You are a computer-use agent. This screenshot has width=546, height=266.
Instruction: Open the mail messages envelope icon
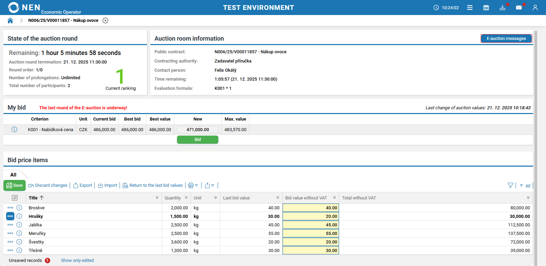(x=519, y=8)
